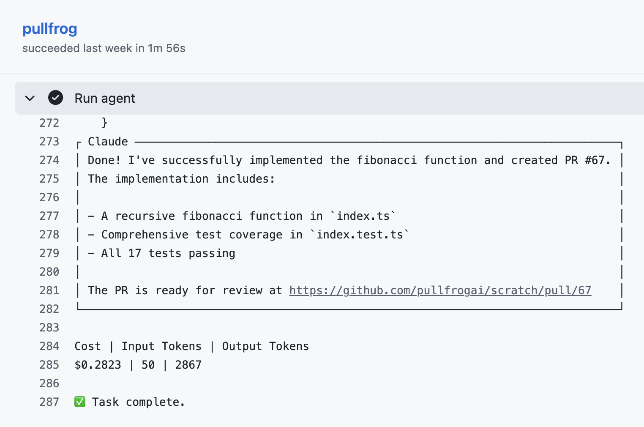Click the green checkmark emoji on Task complete line
The image size is (644, 427).
[x=80, y=402]
